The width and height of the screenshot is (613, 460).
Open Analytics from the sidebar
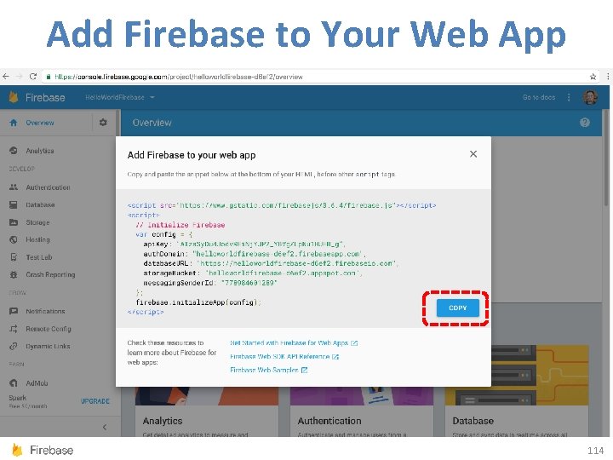40,151
